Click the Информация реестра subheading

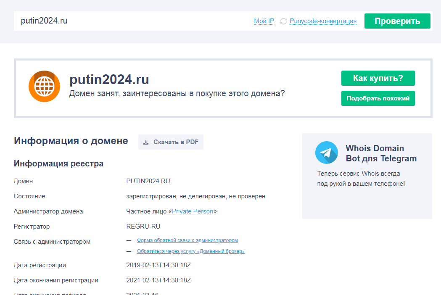tap(58, 163)
